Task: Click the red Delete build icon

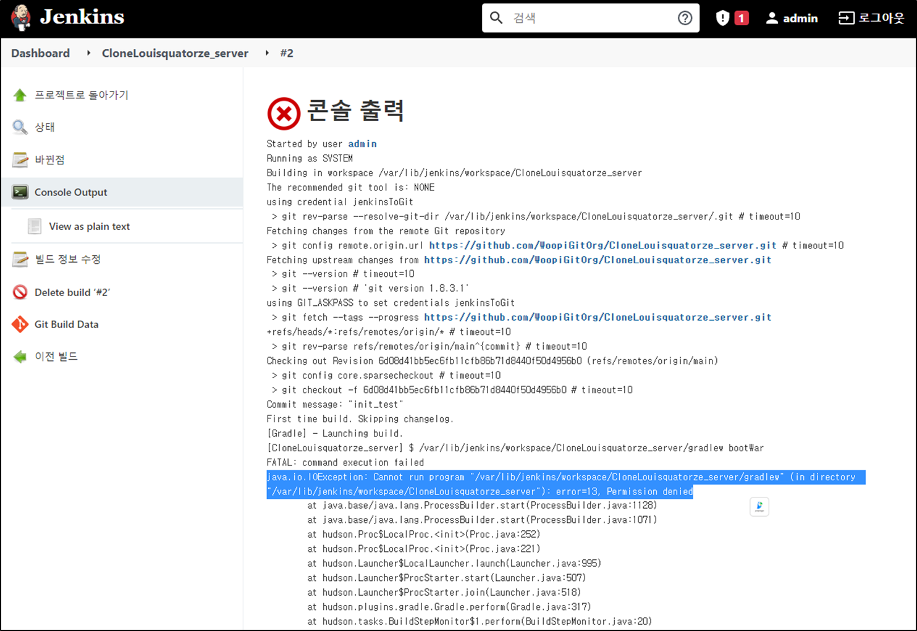Action: (x=20, y=292)
